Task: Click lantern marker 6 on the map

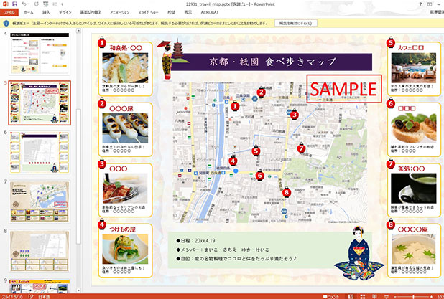Action: click(x=259, y=175)
